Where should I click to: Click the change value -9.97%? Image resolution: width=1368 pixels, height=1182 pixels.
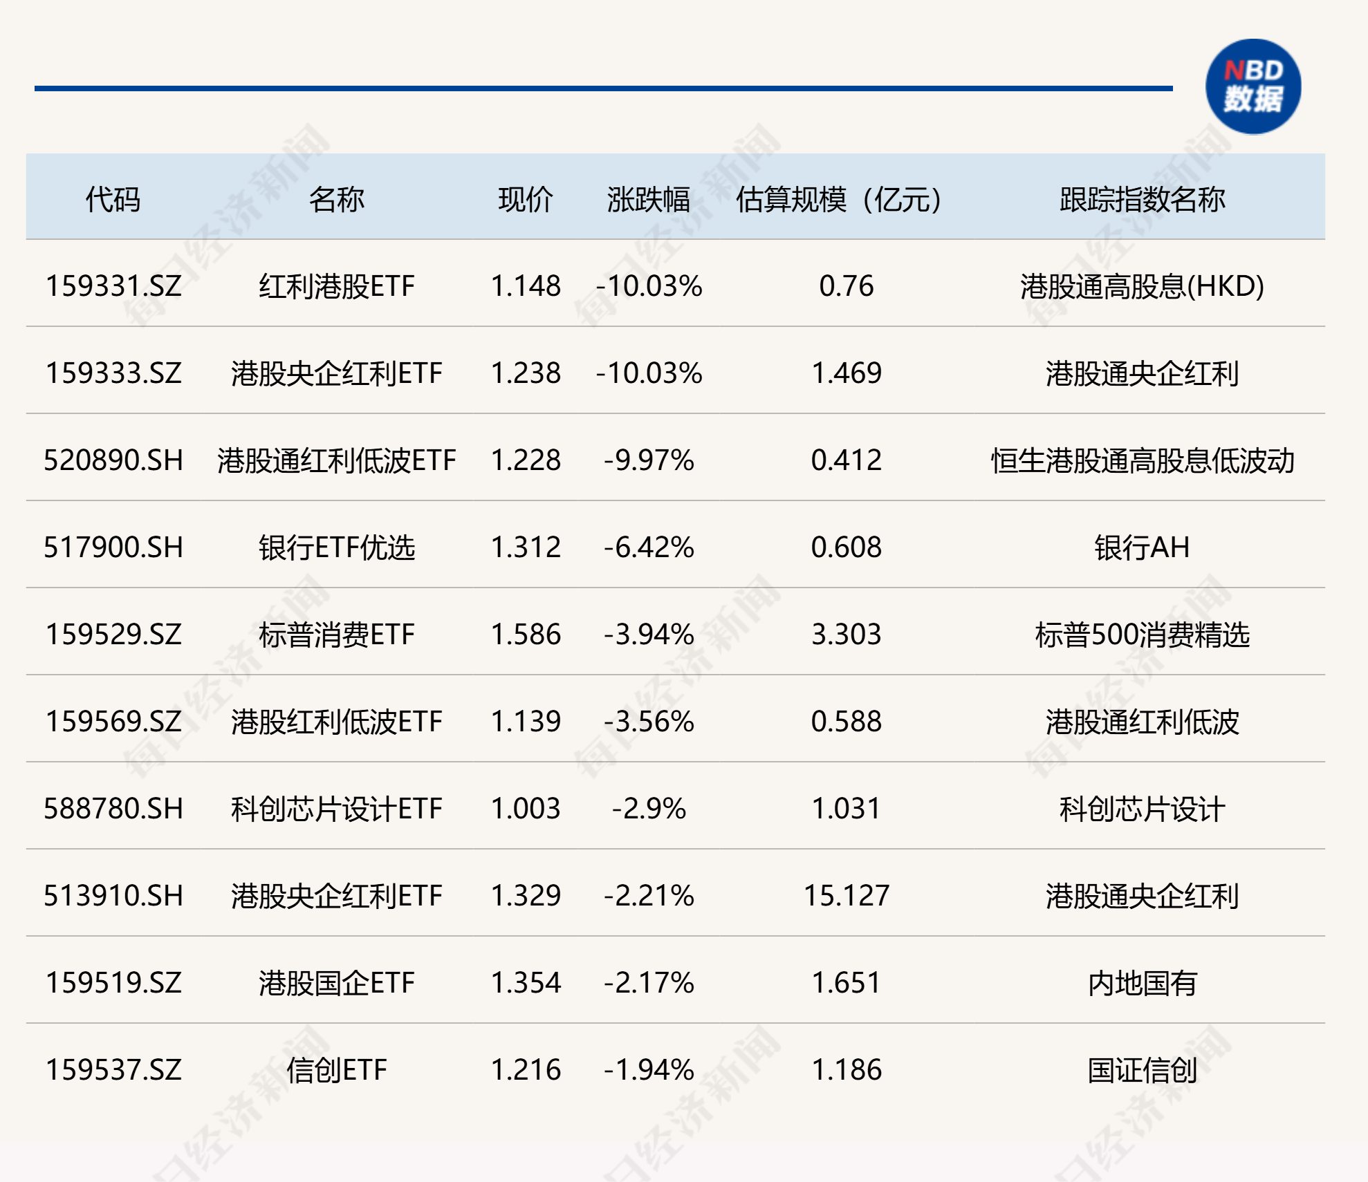coord(649,460)
